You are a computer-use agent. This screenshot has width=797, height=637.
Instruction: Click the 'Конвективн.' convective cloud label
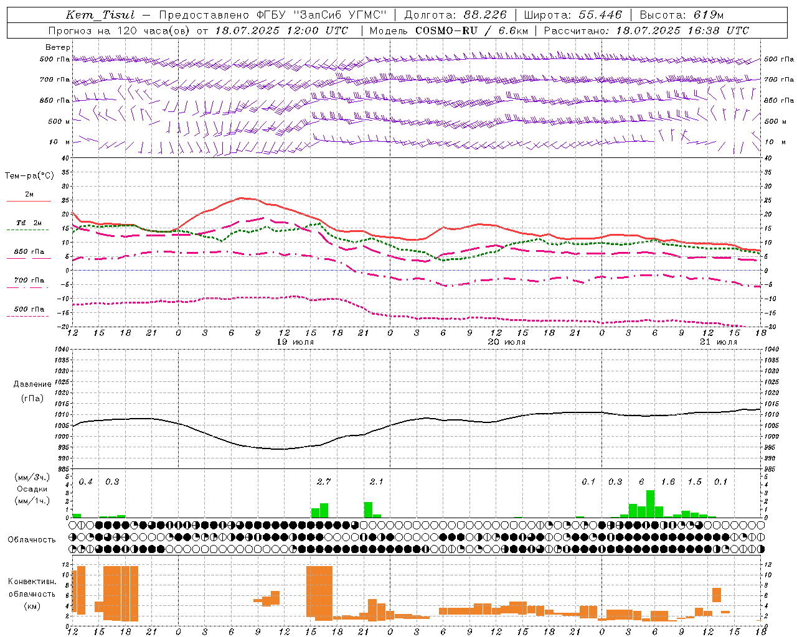pos(32,582)
